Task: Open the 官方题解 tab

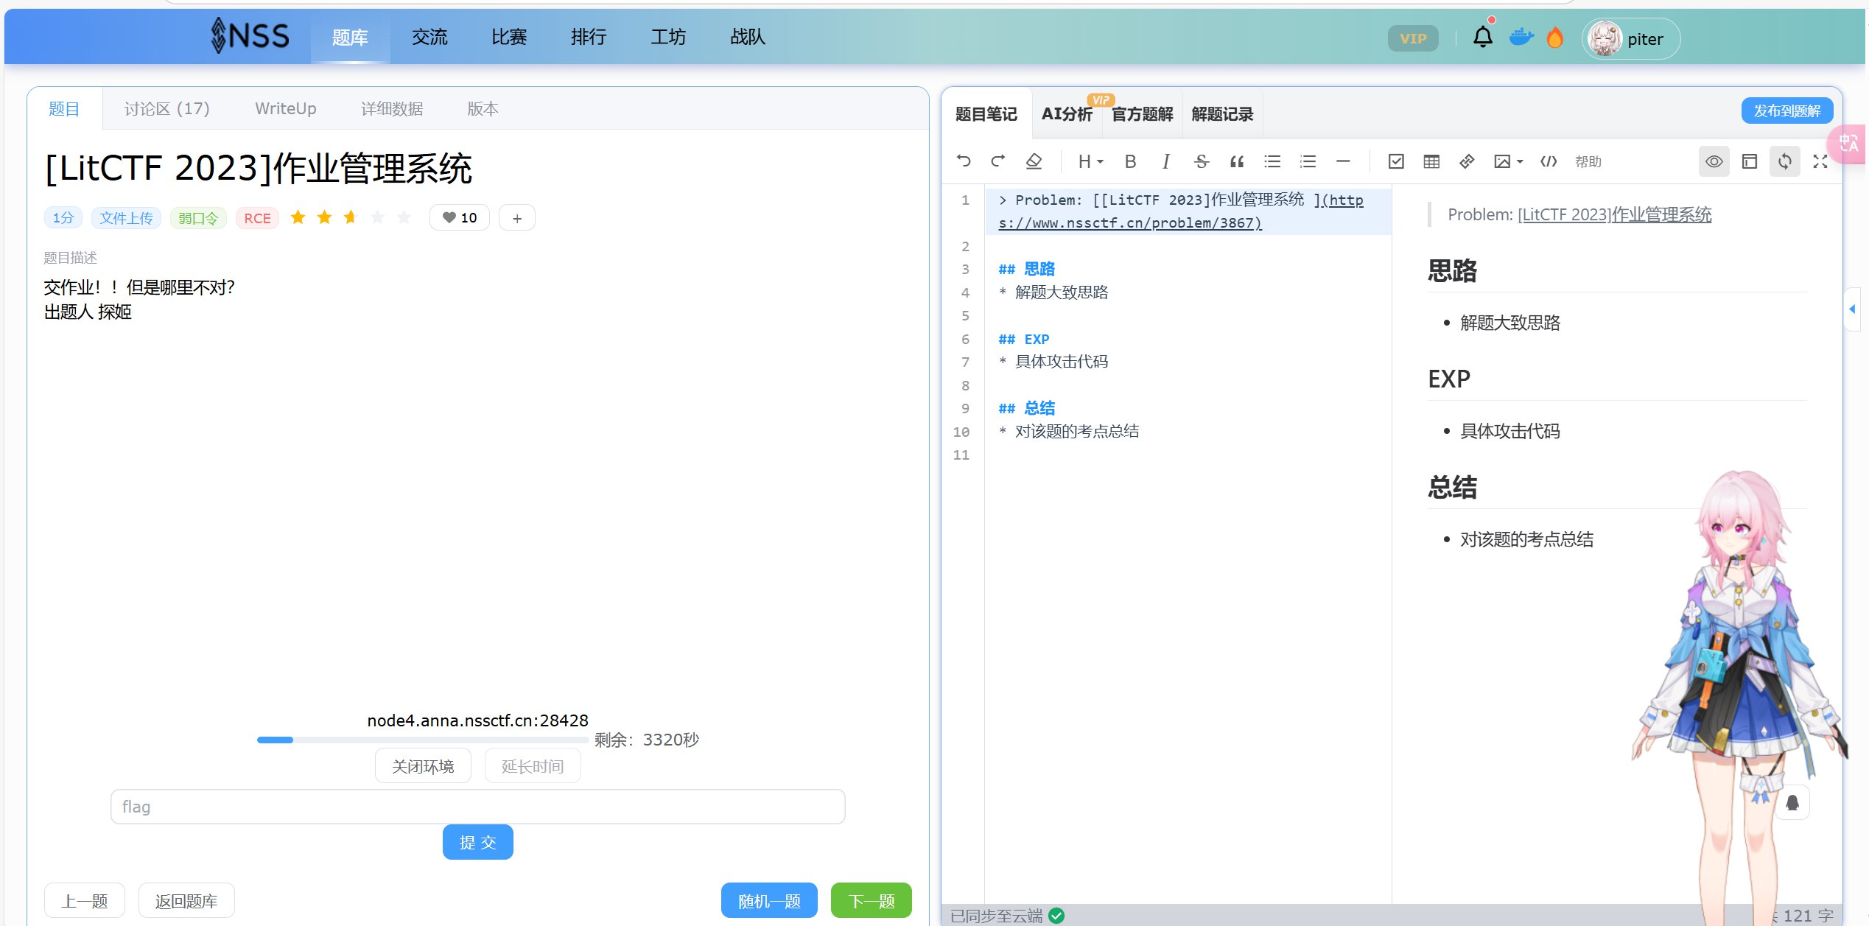Action: pos(1142,114)
